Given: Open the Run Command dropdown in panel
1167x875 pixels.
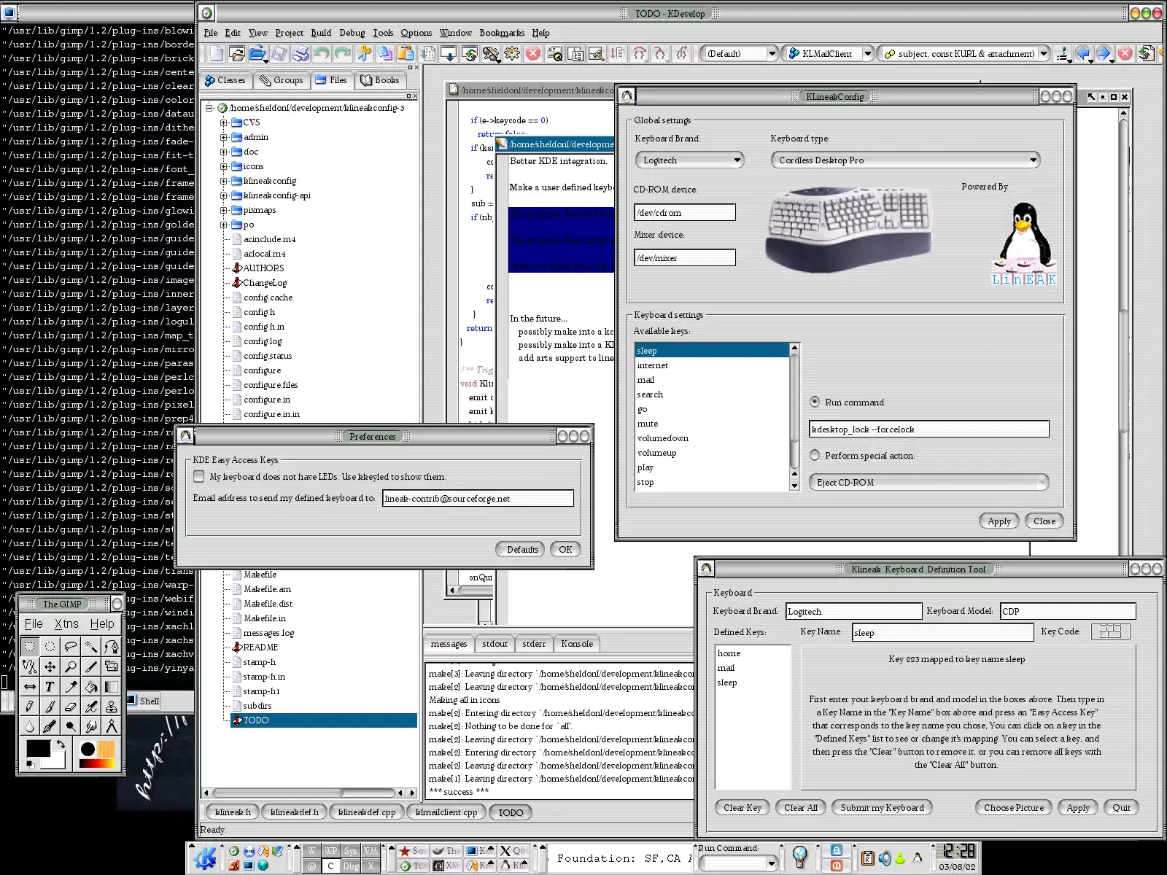Looking at the screenshot, I should pyautogui.click(x=772, y=863).
